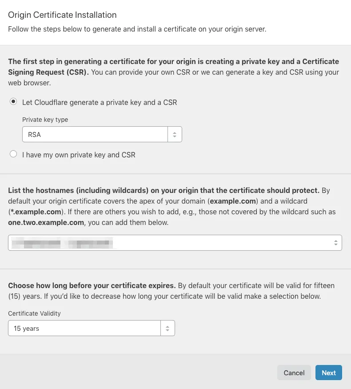The width and height of the screenshot is (351, 389).
Task: Cancel the certificate installation
Action: [294, 373]
